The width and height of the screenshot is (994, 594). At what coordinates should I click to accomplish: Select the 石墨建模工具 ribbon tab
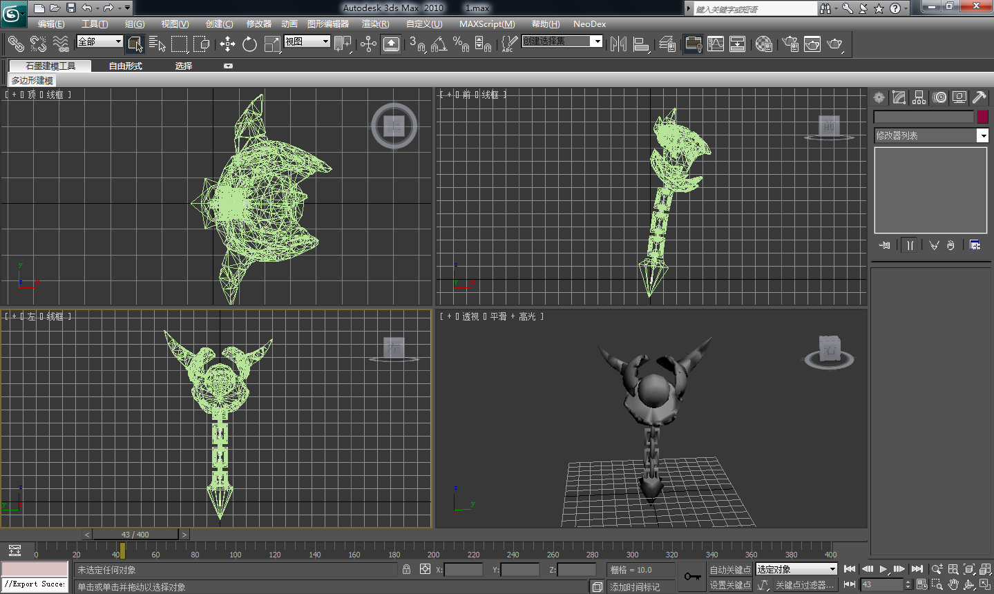click(x=51, y=66)
